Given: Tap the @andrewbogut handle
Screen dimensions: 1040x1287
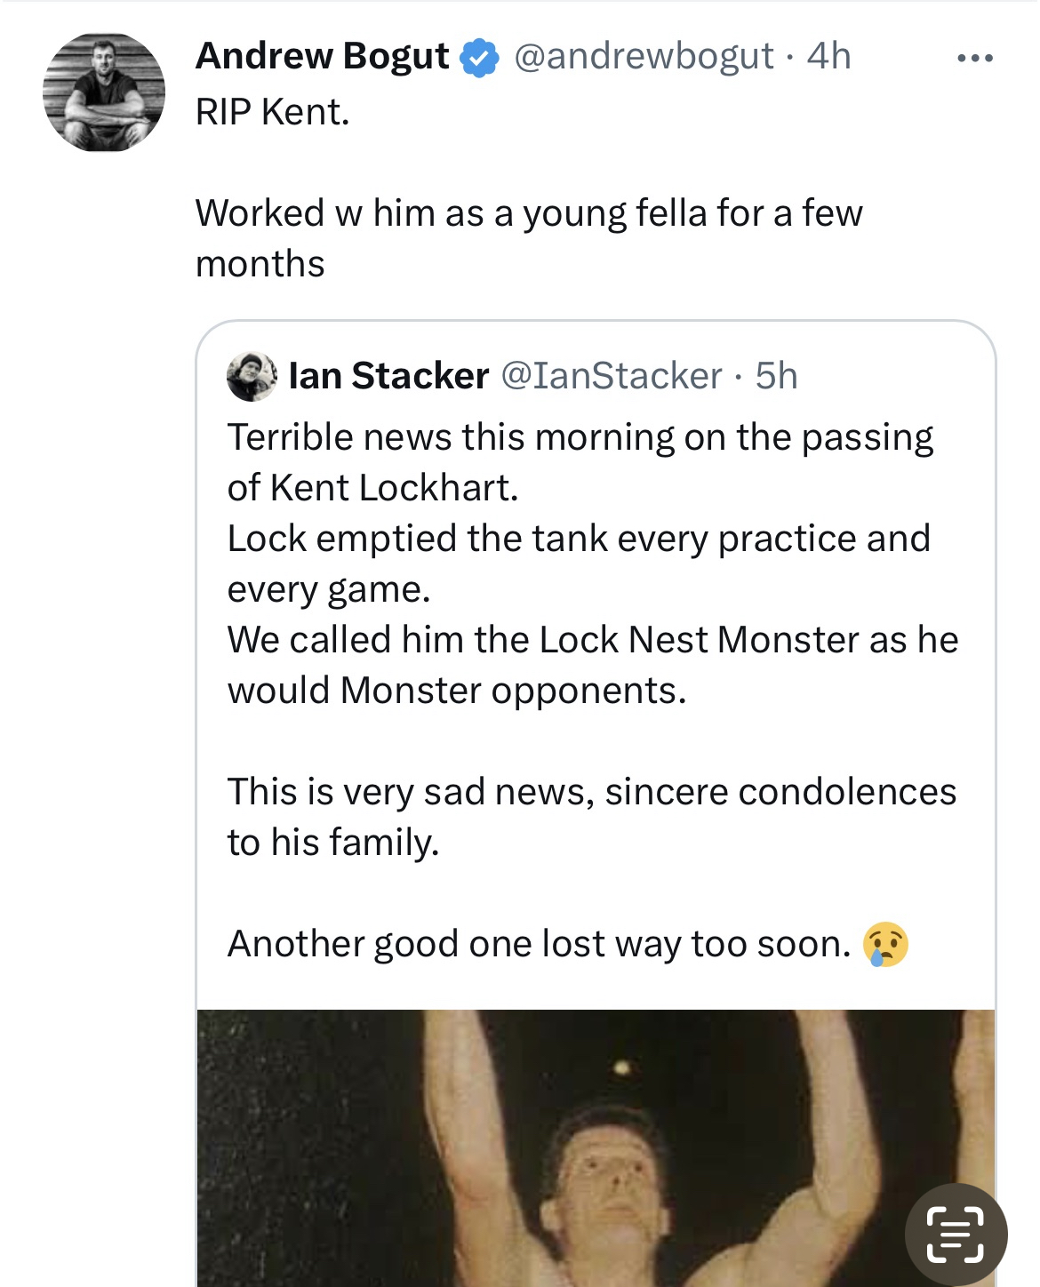Looking at the screenshot, I should point(644,56).
